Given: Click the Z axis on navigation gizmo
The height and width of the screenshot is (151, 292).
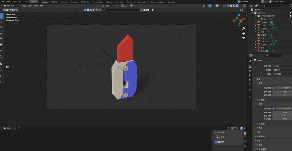Looking at the screenshot, I should [x=239, y=15].
